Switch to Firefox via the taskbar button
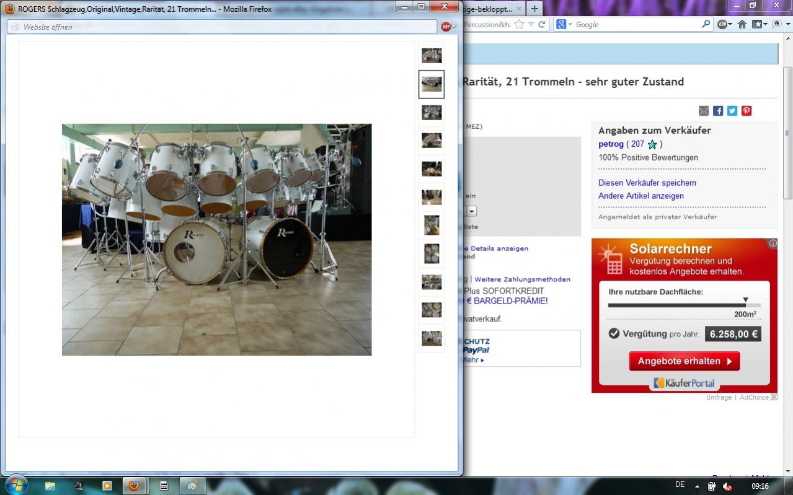This screenshot has width=793, height=495. point(135,486)
